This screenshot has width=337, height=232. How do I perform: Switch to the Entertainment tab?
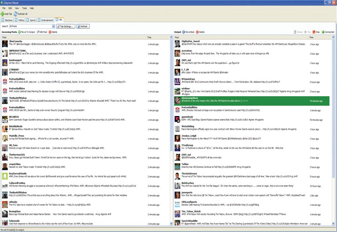pyautogui.click(x=45, y=20)
